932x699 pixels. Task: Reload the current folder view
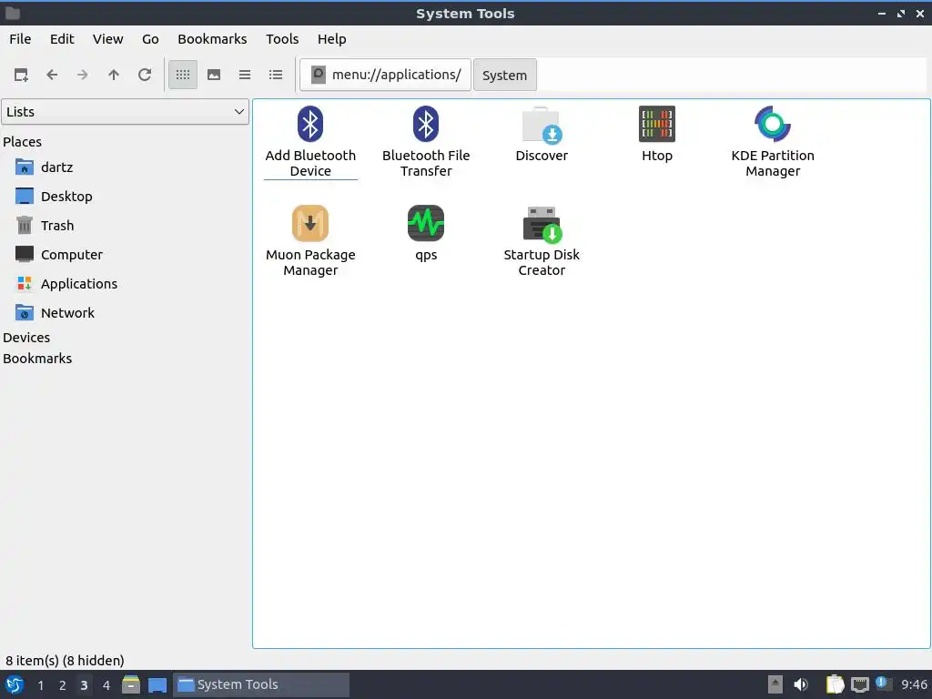click(145, 75)
